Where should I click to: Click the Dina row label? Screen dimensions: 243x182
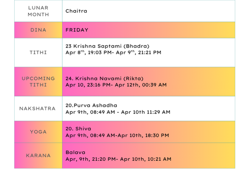38,30
